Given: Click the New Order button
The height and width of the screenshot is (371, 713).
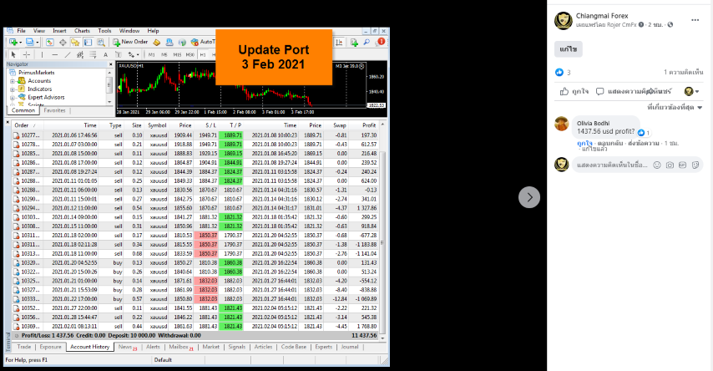Looking at the screenshot, I should [130, 42].
